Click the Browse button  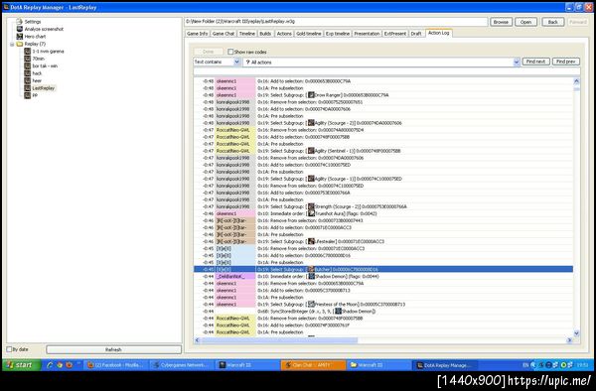pos(501,22)
